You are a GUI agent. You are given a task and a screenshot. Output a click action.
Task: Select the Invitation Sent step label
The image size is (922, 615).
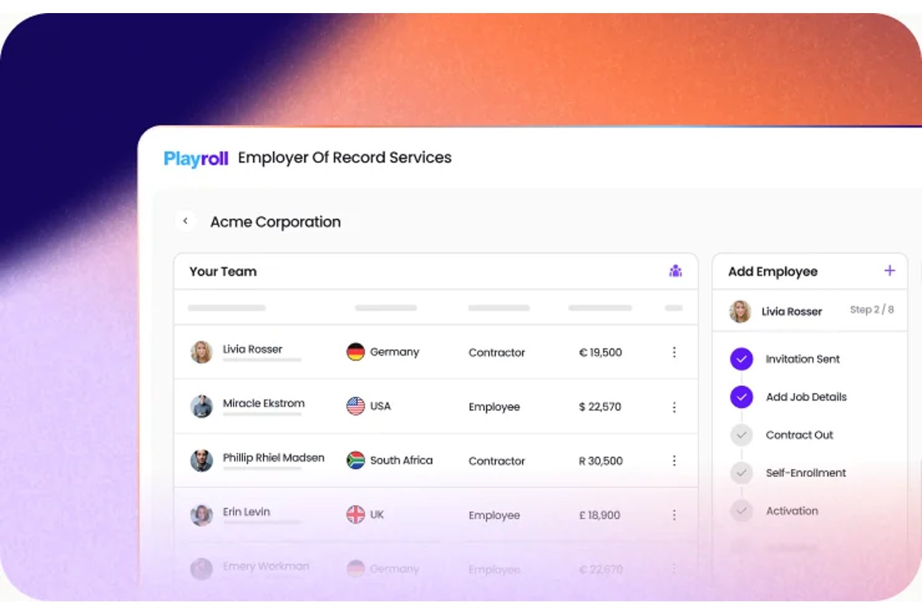(802, 359)
